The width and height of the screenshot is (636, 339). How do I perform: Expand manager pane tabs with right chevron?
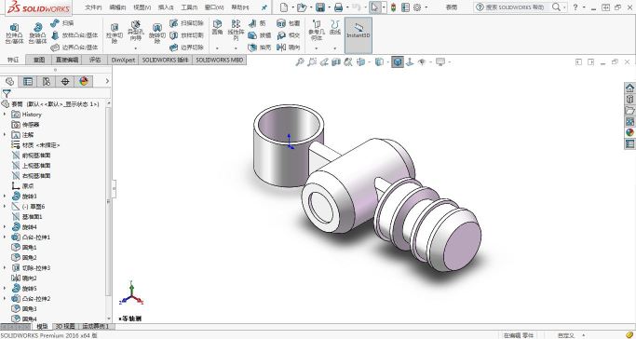point(107,81)
